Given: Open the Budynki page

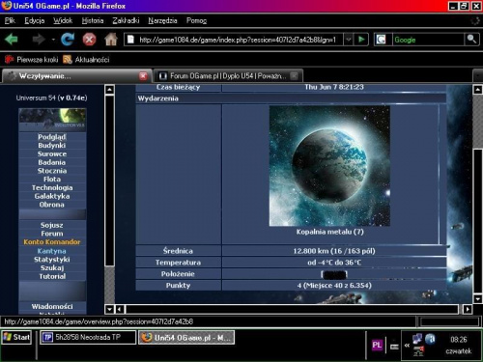Looking at the screenshot, I should click(x=52, y=146).
